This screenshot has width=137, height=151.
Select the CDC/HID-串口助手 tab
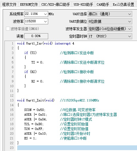point(56,4)
